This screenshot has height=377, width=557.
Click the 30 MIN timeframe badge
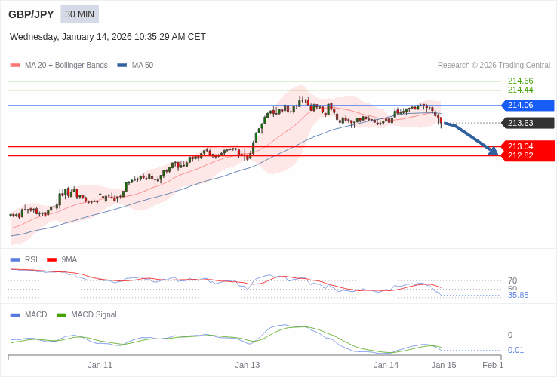(x=79, y=14)
